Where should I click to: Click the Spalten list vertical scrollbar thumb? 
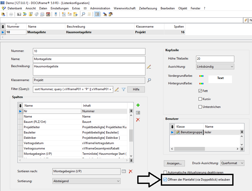[131, 135]
